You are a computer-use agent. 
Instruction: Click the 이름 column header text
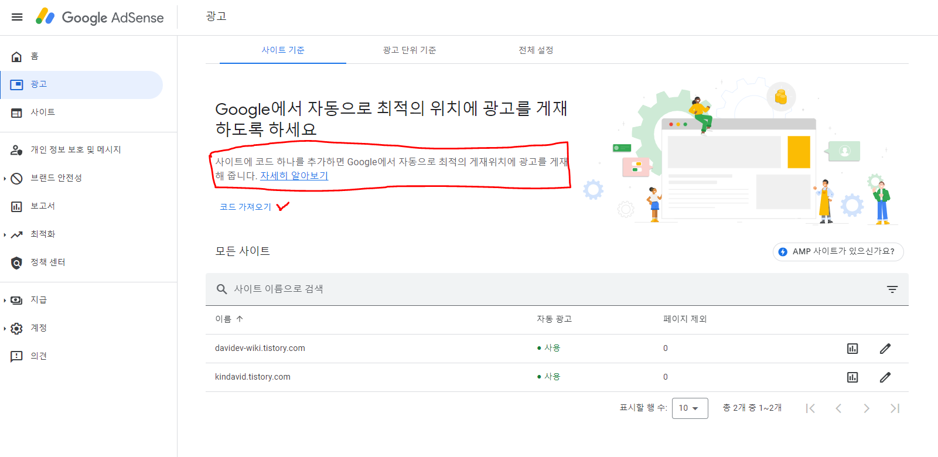[x=223, y=319]
